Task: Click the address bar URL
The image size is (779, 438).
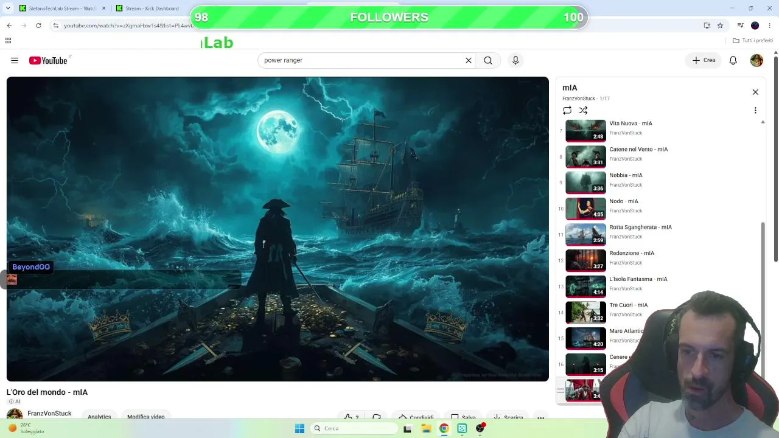Action: coord(128,26)
